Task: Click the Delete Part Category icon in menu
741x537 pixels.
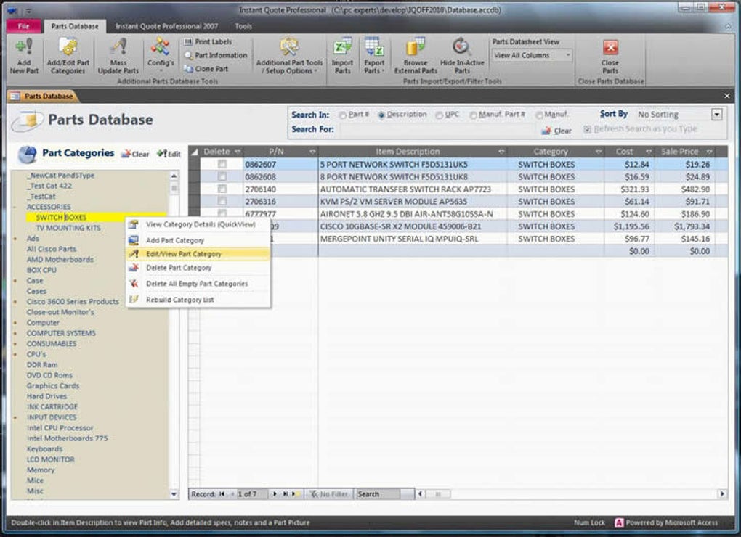Action: tap(134, 268)
